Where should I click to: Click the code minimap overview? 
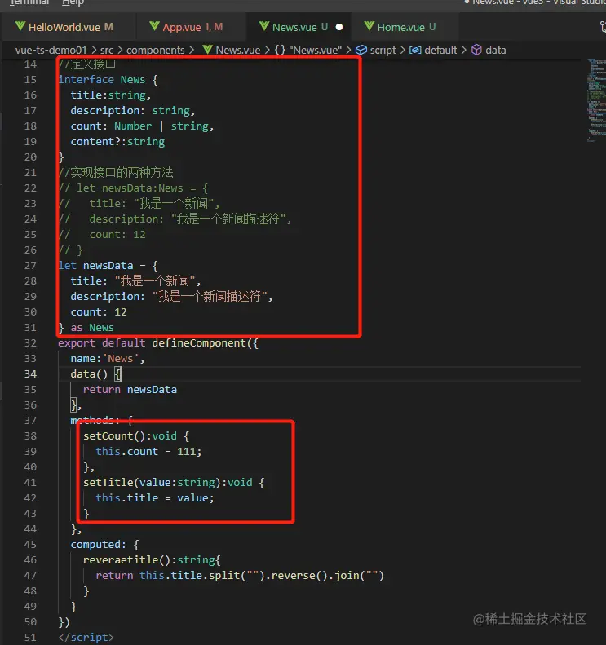(x=596, y=100)
